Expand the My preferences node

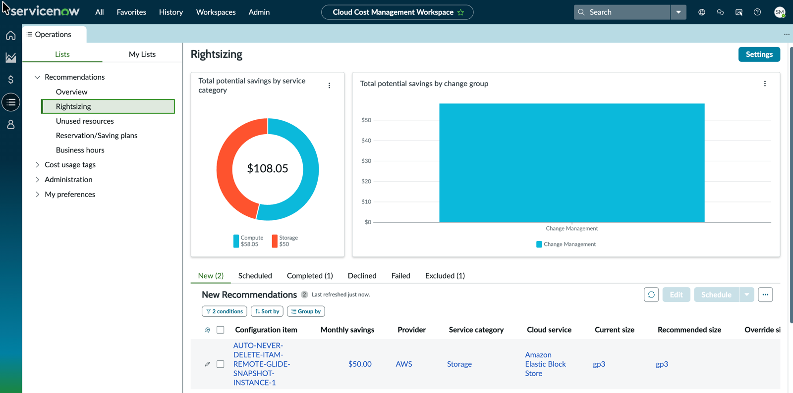pos(37,195)
